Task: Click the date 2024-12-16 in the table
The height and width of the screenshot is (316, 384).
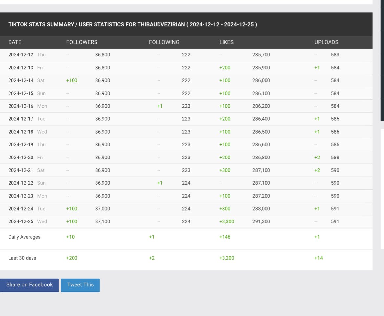Action: (21, 106)
